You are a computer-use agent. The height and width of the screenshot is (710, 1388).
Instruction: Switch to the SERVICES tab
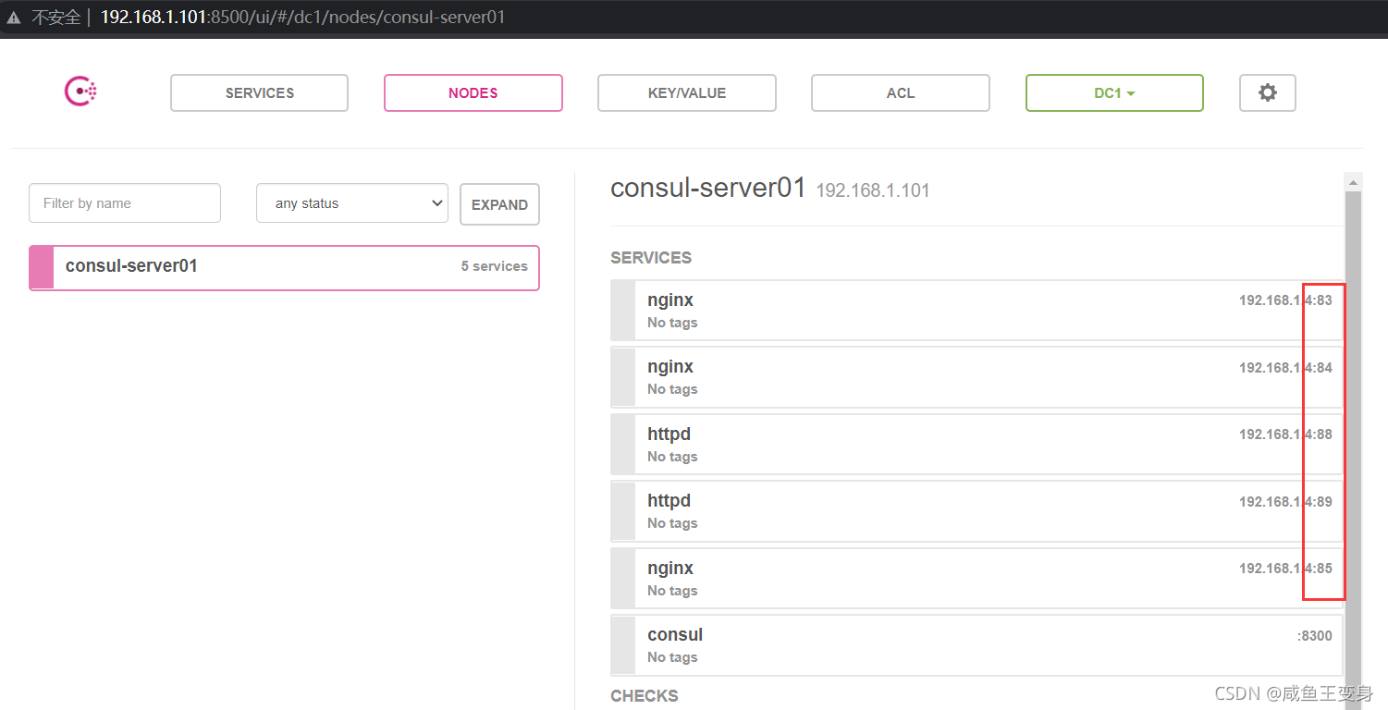(259, 92)
